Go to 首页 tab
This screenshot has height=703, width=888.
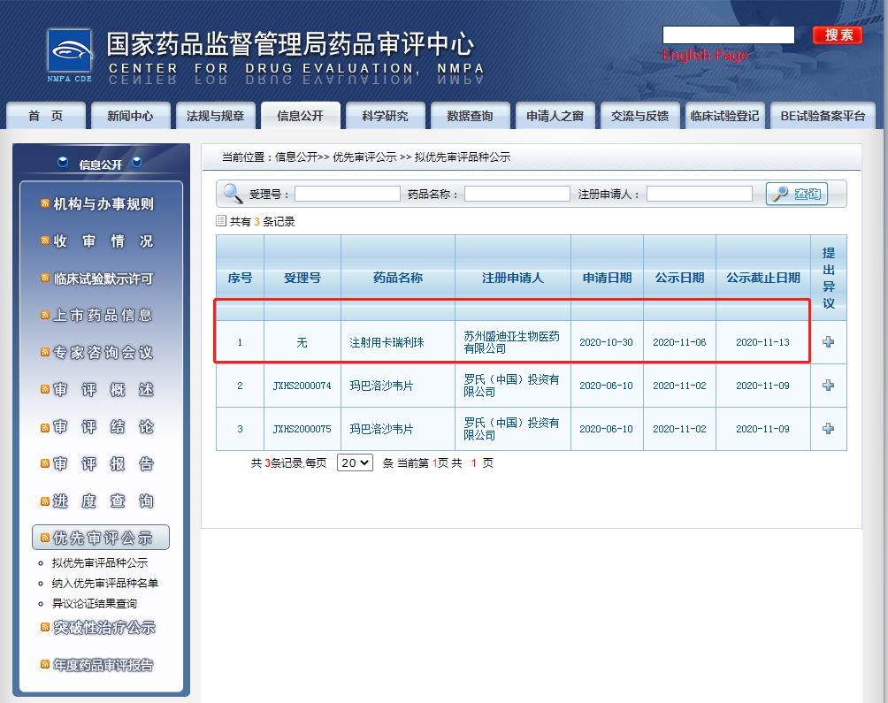pyautogui.click(x=46, y=116)
